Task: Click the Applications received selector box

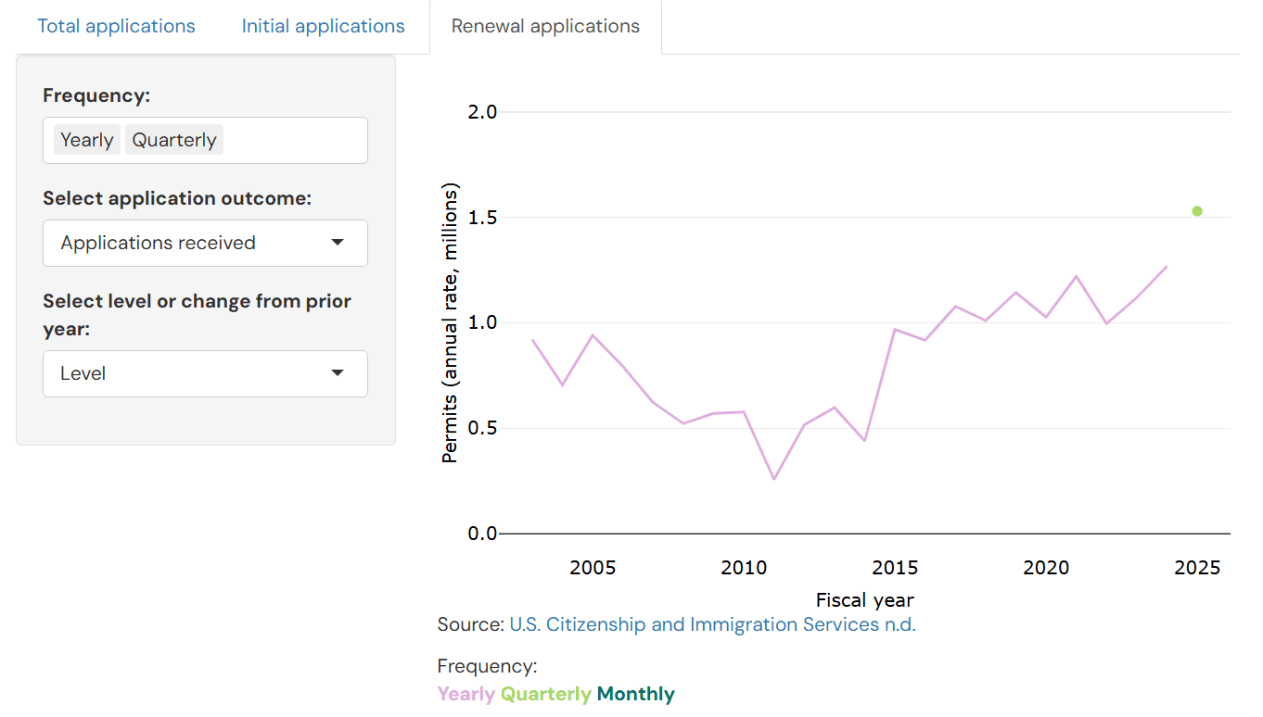Action: click(x=205, y=243)
